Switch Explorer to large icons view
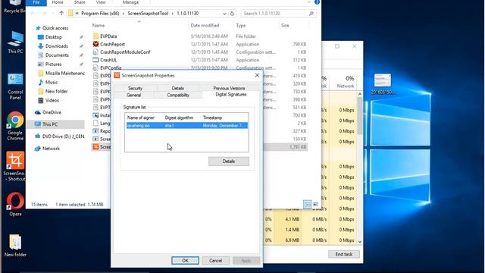The height and width of the screenshot is (273, 485). point(315,204)
